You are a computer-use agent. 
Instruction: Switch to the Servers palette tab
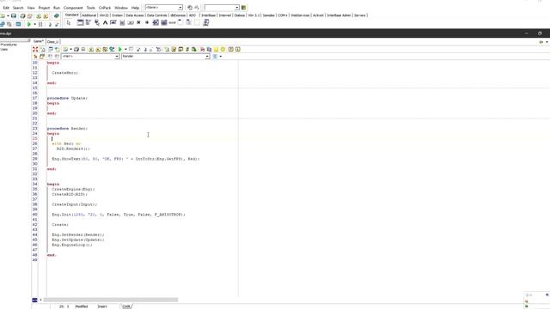[x=360, y=15]
